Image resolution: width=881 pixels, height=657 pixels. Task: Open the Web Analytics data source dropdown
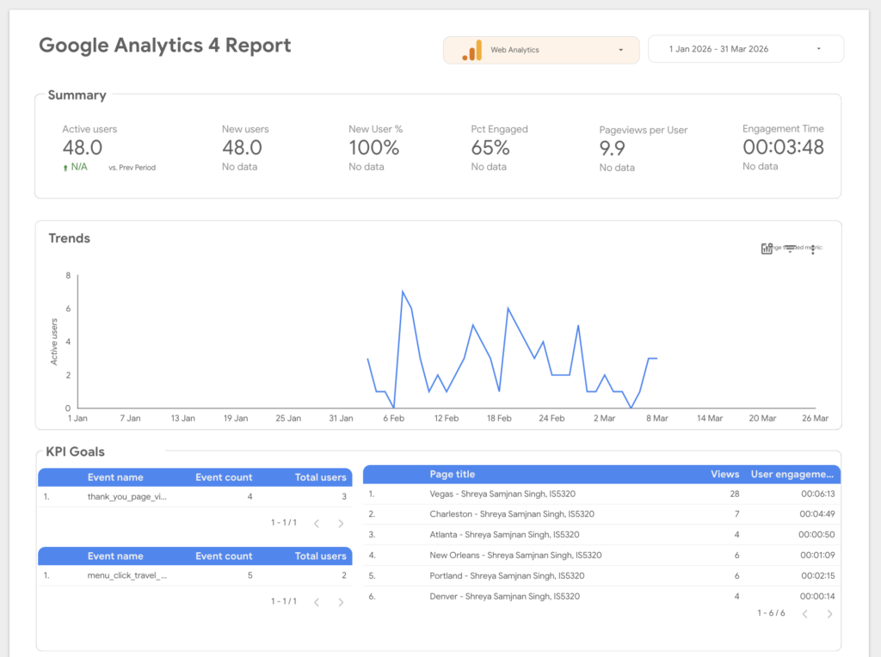(x=620, y=50)
